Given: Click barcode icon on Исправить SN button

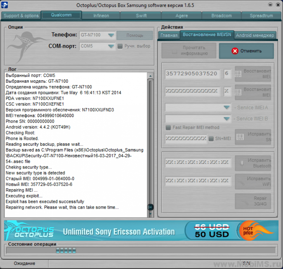Looking at the screenshot, I should 240,137.
